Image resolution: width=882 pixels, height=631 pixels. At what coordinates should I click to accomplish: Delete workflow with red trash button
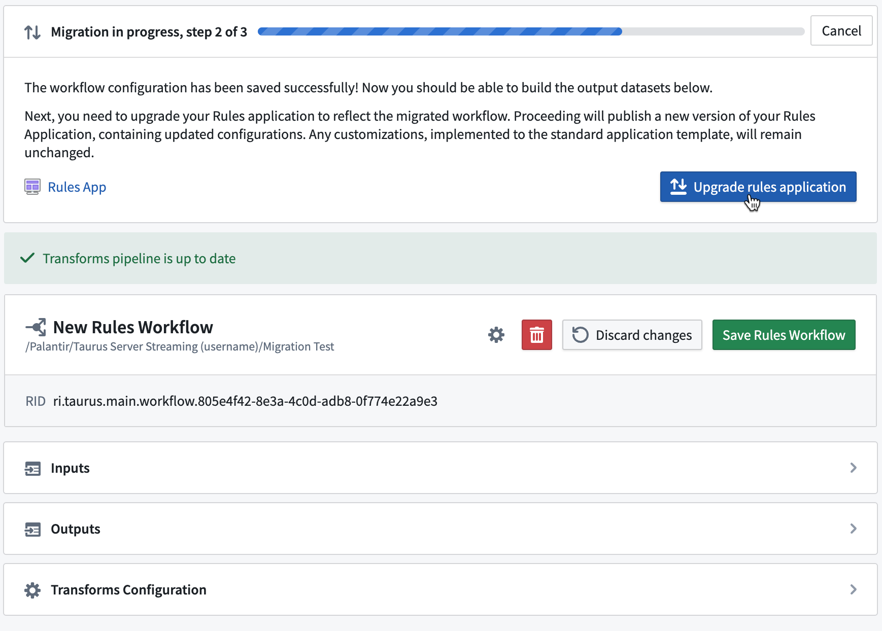[537, 335]
